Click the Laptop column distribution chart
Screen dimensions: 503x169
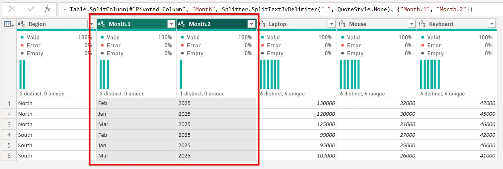[269, 74]
